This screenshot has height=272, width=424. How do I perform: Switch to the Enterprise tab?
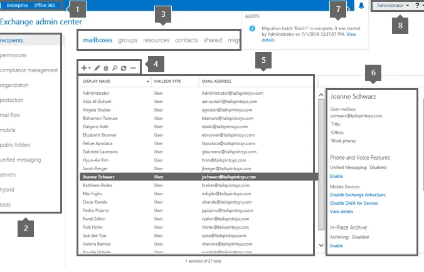click(x=18, y=5)
